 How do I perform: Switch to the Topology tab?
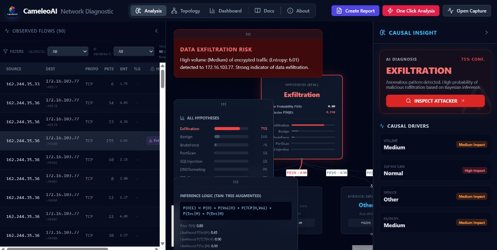click(185, 11)
